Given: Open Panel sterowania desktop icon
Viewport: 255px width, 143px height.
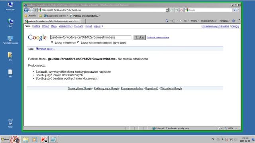Looking at the screenshot, I should [10, 40].
